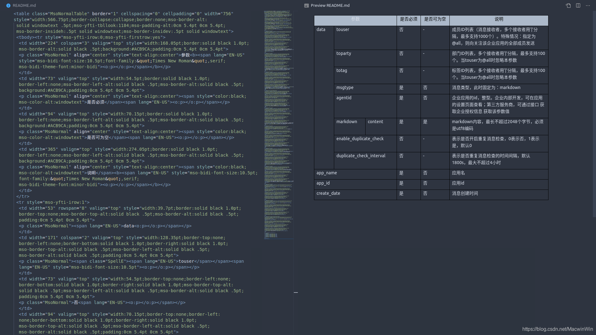Select the 'create_date' row label
596x335 pixels.
(355, 195)
